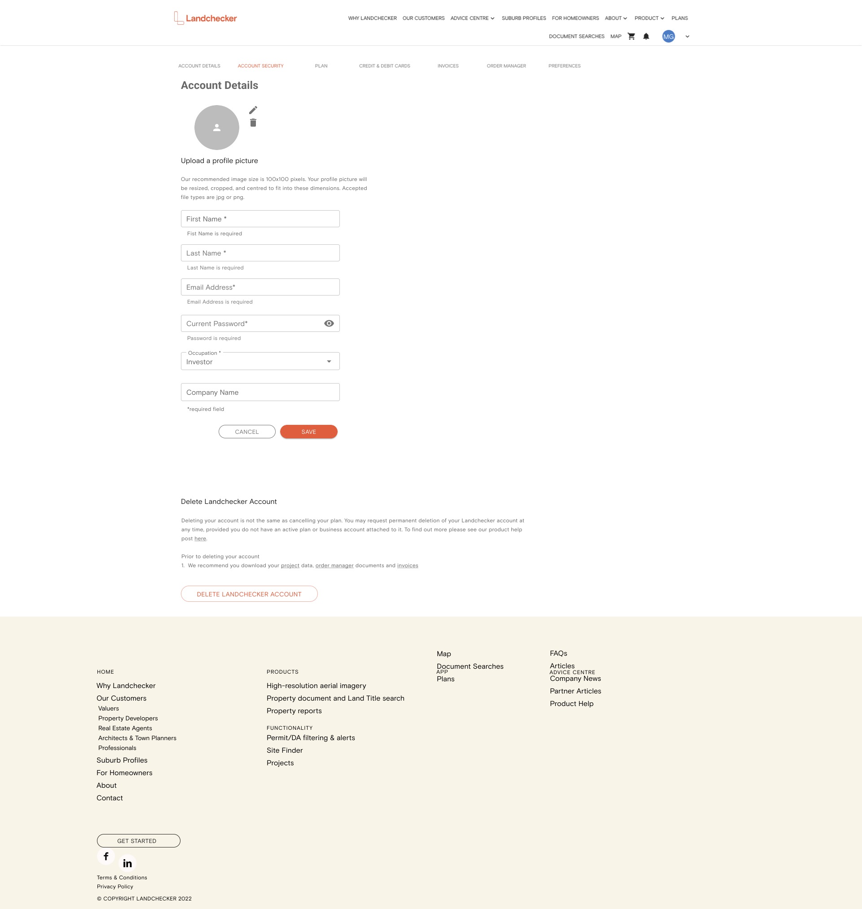The image size is (862, 909).
Task: Open footer Property Developers link
Action: (x=128, y=718)
